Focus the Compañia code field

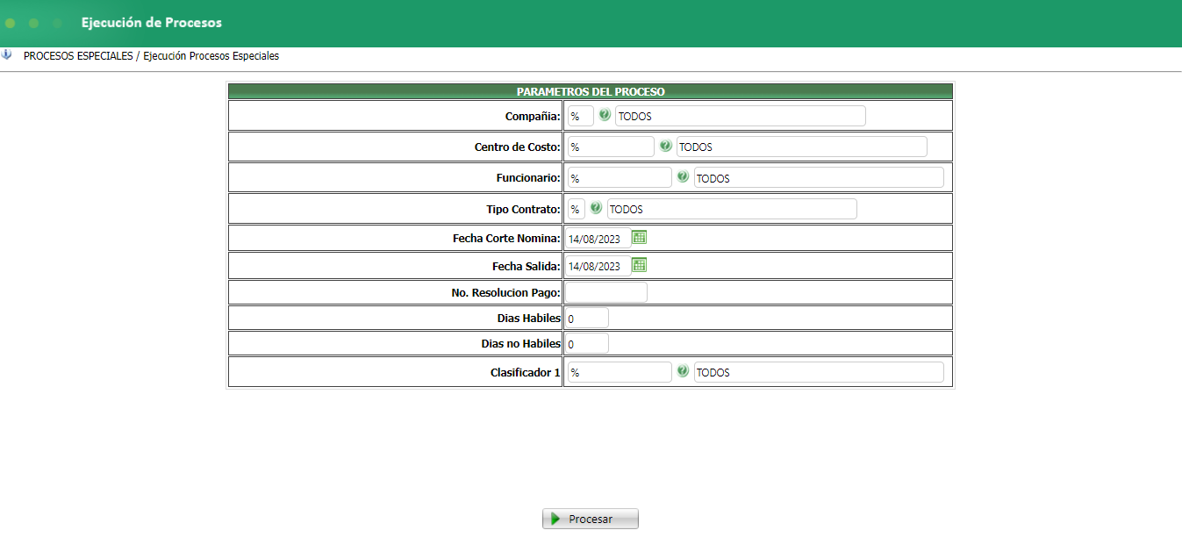580,116
